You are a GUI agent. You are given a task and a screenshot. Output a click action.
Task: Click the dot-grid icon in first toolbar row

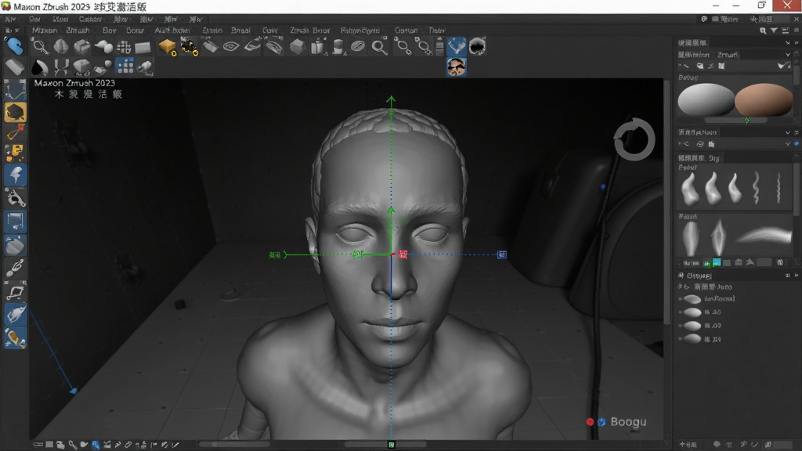point(124,47)
